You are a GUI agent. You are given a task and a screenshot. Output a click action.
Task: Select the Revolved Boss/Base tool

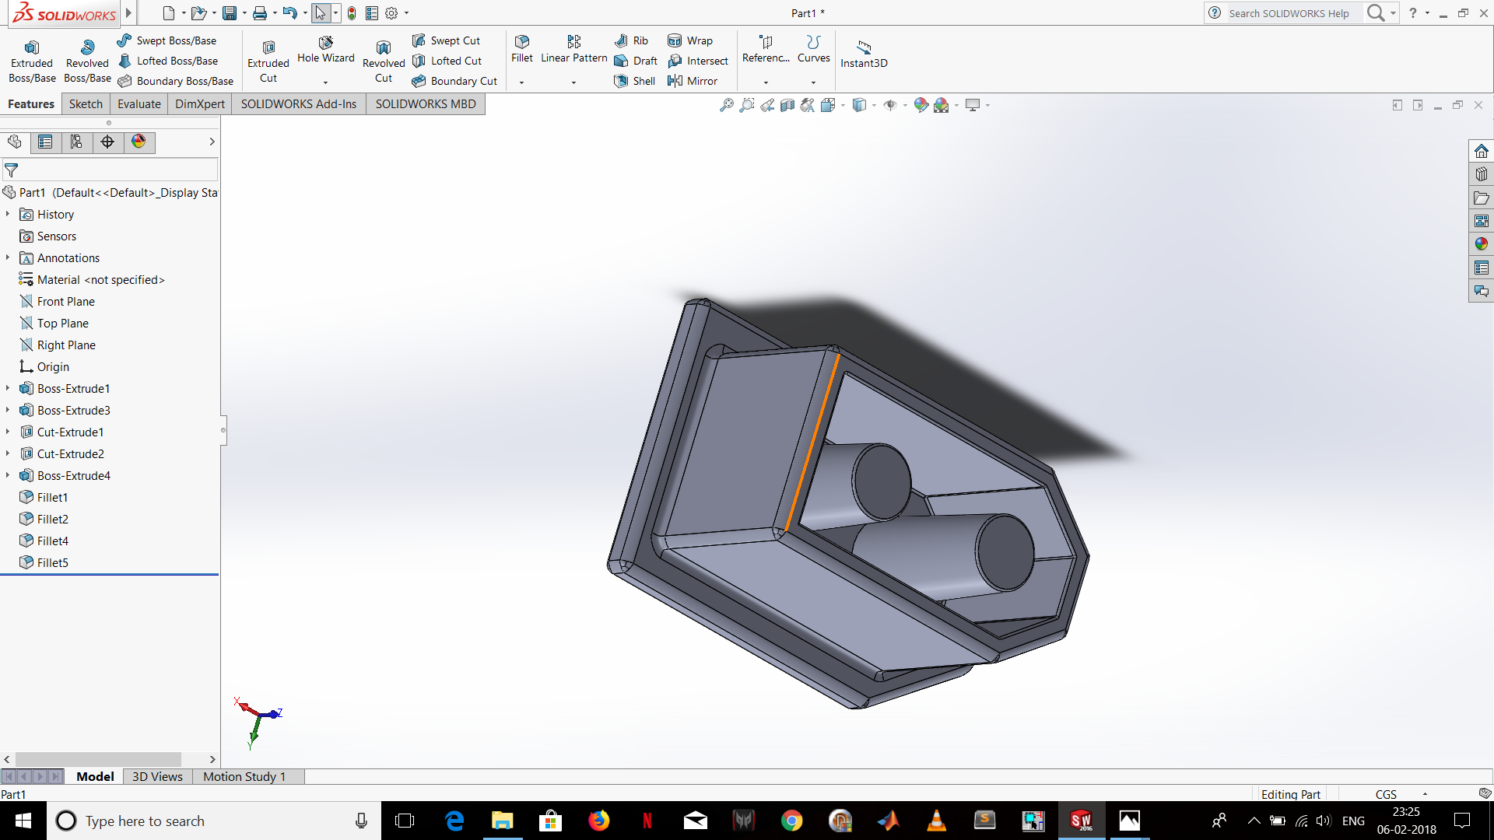pyautogui.click(x=87, y=61)
